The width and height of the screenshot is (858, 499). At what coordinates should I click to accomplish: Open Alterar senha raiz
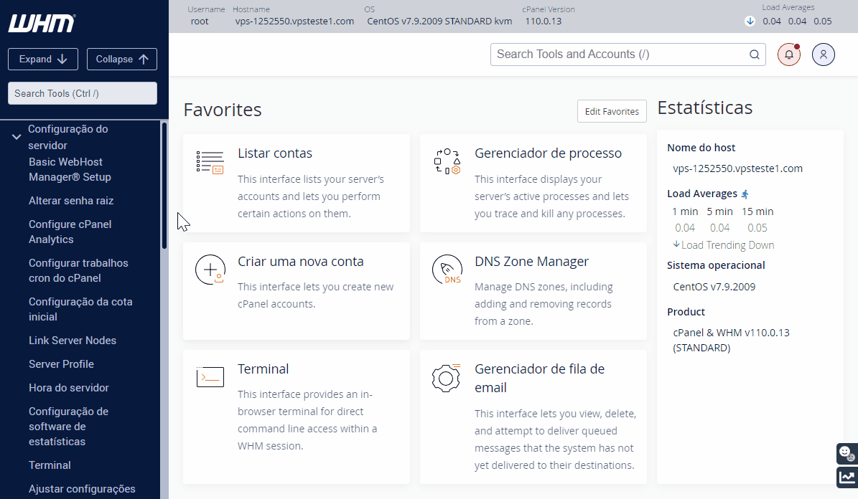pyautogui.click(x=71, y=201)
